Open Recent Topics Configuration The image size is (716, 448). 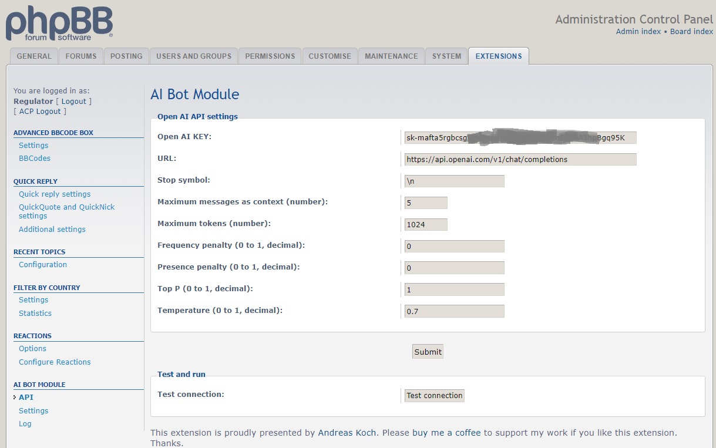pyautogui.click(x=43, y=265)
